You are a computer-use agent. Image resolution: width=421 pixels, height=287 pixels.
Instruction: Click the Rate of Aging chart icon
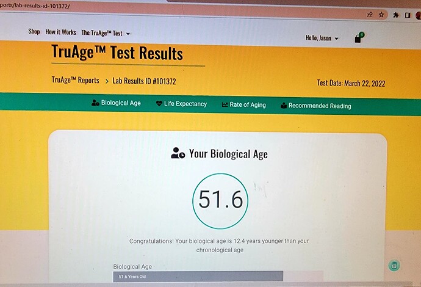tap(225, 104)
